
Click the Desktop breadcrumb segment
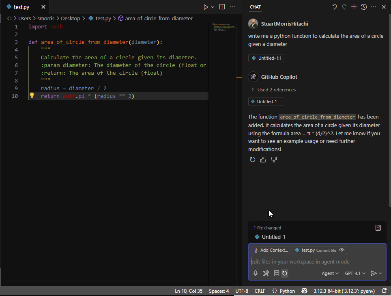point(71,18)
